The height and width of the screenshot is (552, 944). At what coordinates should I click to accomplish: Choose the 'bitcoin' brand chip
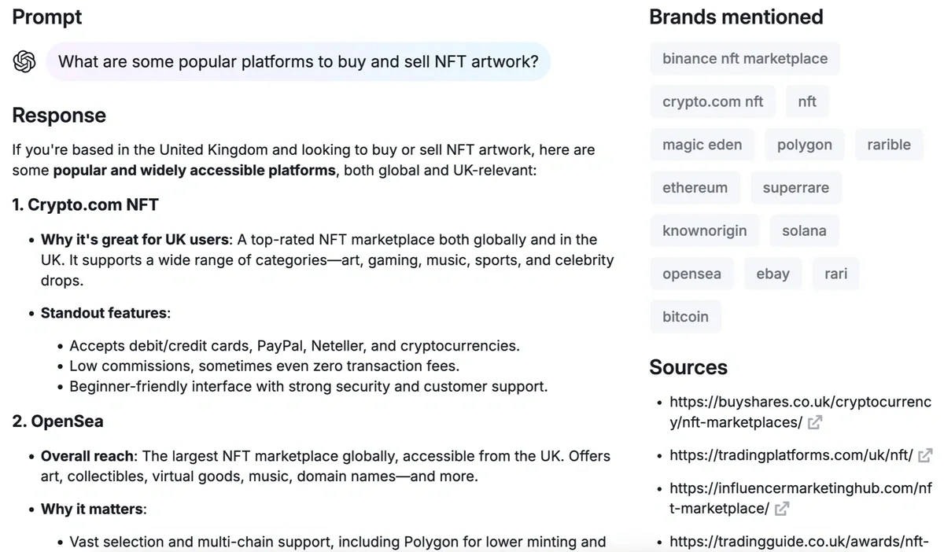685,317
